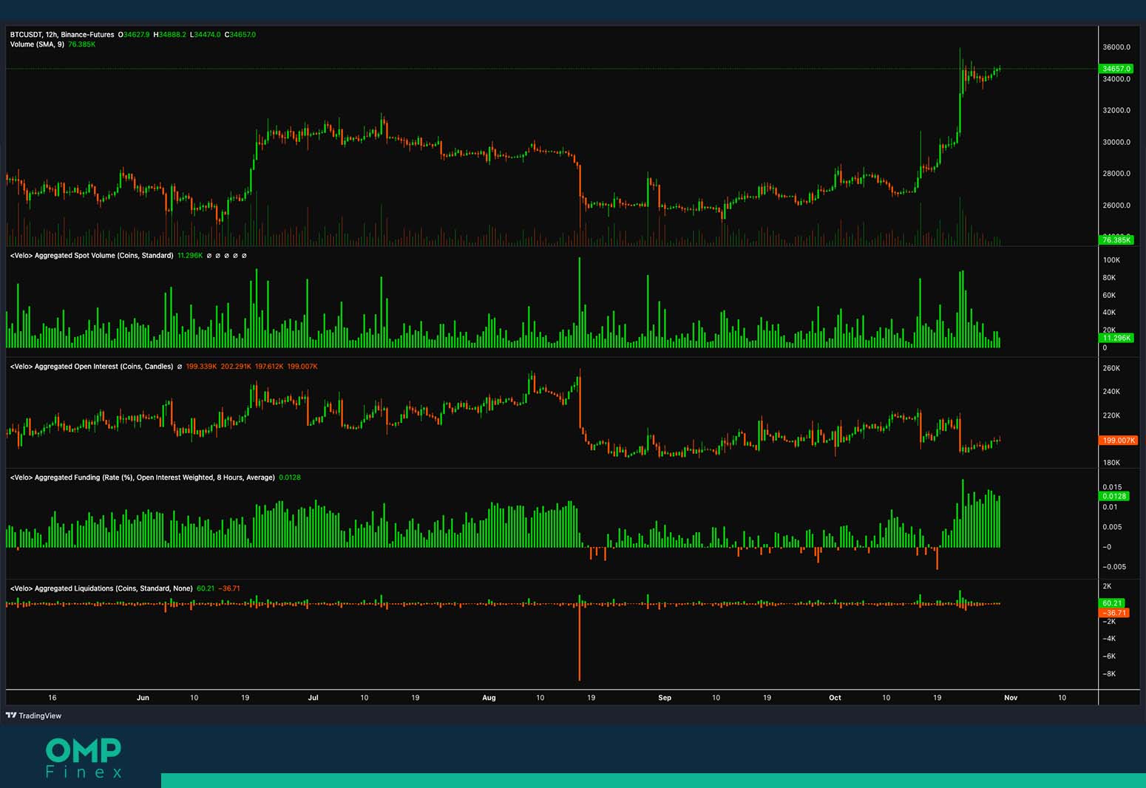Viewport: 1146px width, 788px height.
Task: Click the 100K spot volume scale label
Action: [x=1111, y=260]
